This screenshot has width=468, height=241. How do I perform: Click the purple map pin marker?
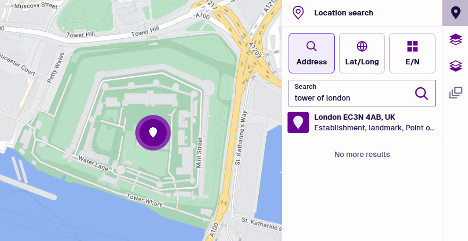[153, 132]
